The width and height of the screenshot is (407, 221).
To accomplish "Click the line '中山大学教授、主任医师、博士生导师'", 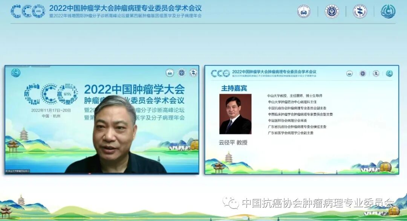I will tap(295, 96).
